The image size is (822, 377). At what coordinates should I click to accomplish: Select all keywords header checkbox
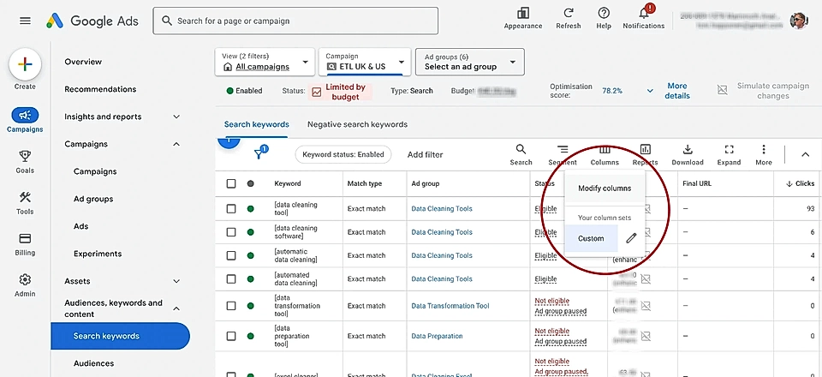point(231,183)
